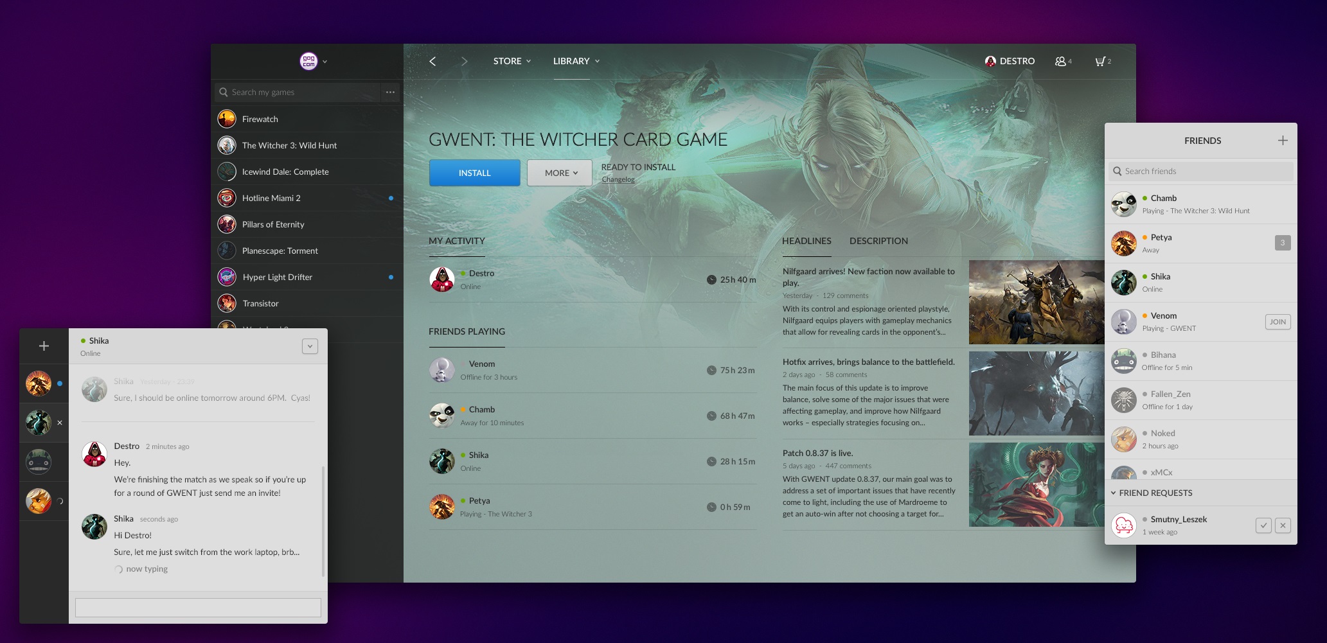Open Patch 0.8.37 headline thumbnail
Image resolution: width=1327 pixels, height=643 pixels.
point(1037,484)
